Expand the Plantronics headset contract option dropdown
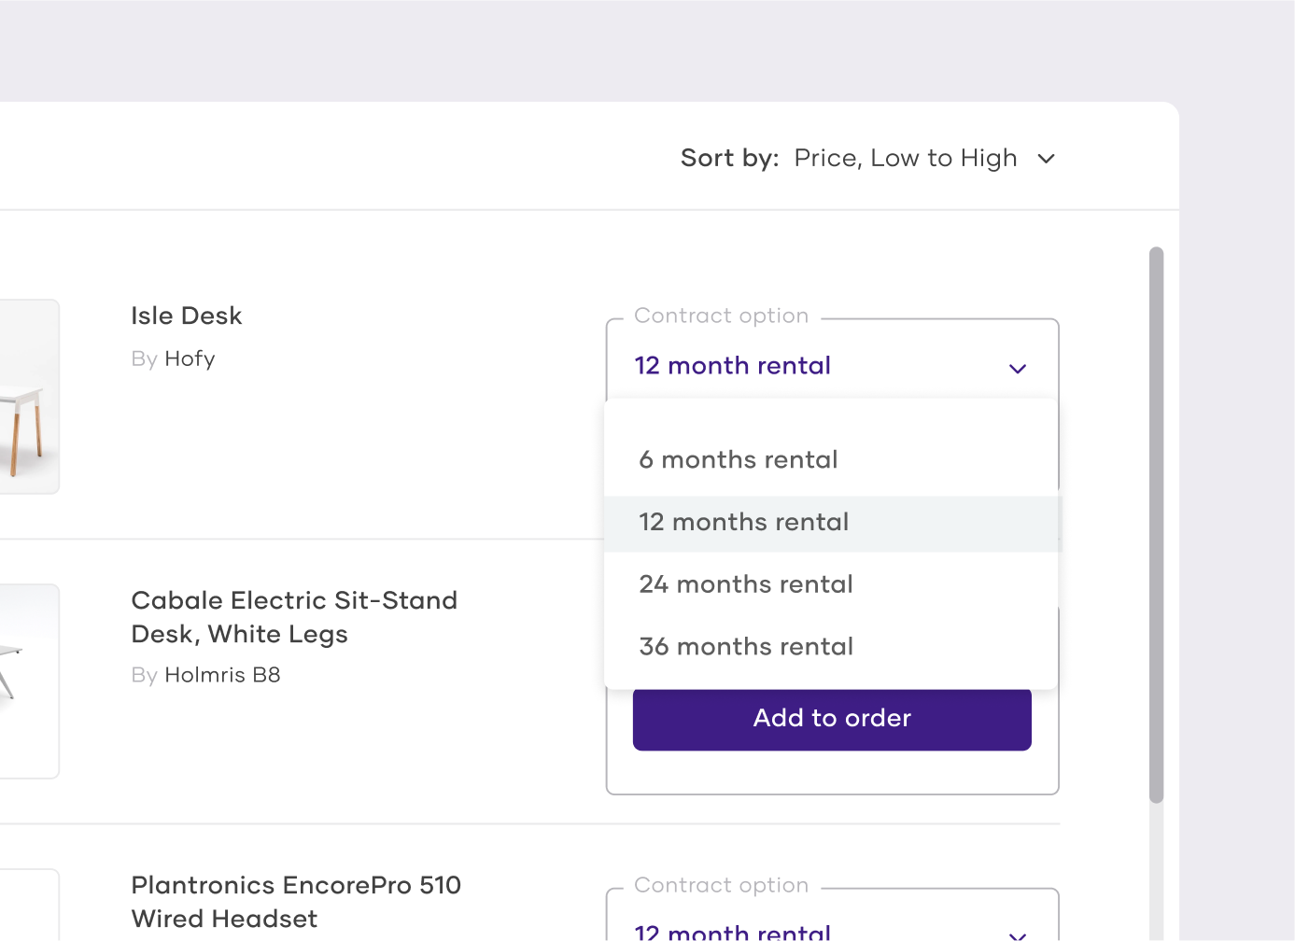Image resolution: width=1295 pixels, height=941 pixels. point(732,932)
